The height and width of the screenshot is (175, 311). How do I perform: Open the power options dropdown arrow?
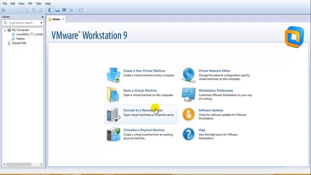point(9,10)
